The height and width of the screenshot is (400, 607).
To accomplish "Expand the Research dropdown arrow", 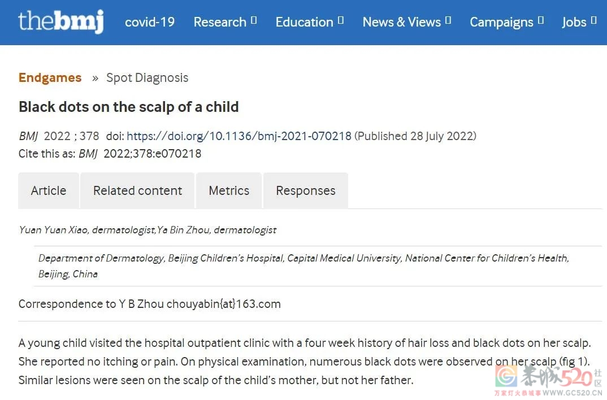I will click(x=254, y=20).
